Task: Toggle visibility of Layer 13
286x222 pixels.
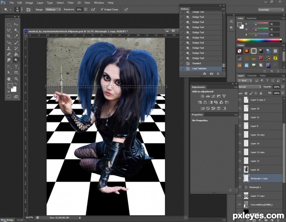Action: [x=240, y=161]
